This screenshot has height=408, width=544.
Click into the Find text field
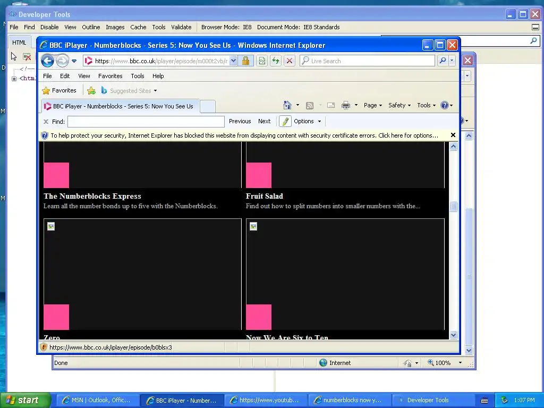click(x=146, y=122)
